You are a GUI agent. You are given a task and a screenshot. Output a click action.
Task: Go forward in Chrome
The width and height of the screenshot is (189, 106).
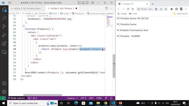pos(123,9)
